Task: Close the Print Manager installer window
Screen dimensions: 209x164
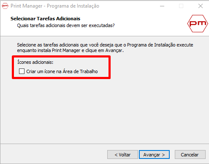Action: pyautogui.click(x=201, y=6)
